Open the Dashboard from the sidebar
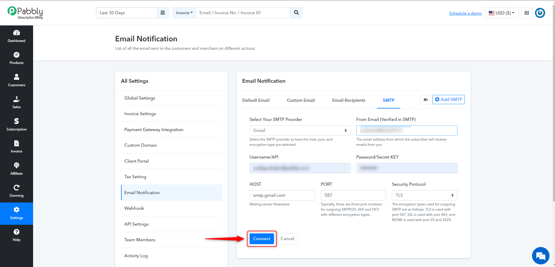Image resolution: width=555 pixels, height=267 pixels. [17, 36]
